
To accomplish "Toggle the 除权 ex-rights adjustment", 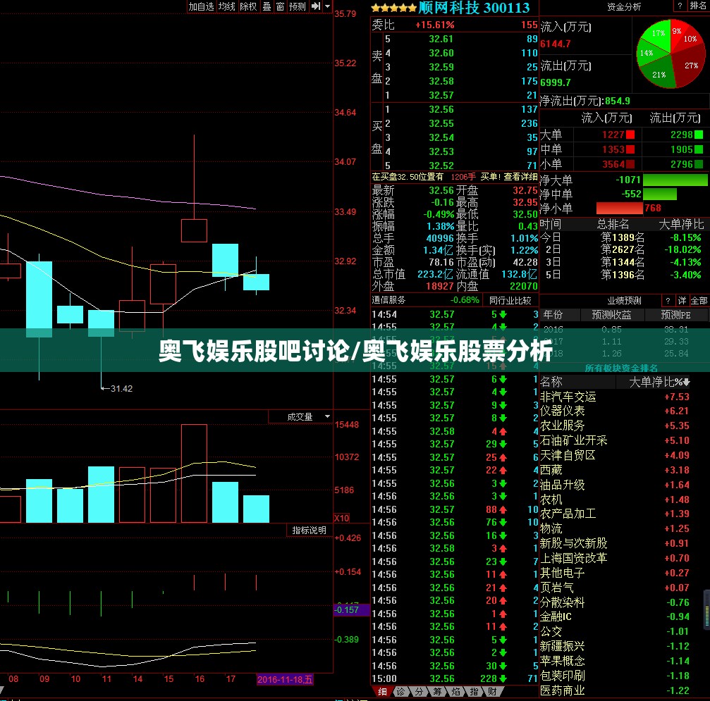I will point(248,6).
